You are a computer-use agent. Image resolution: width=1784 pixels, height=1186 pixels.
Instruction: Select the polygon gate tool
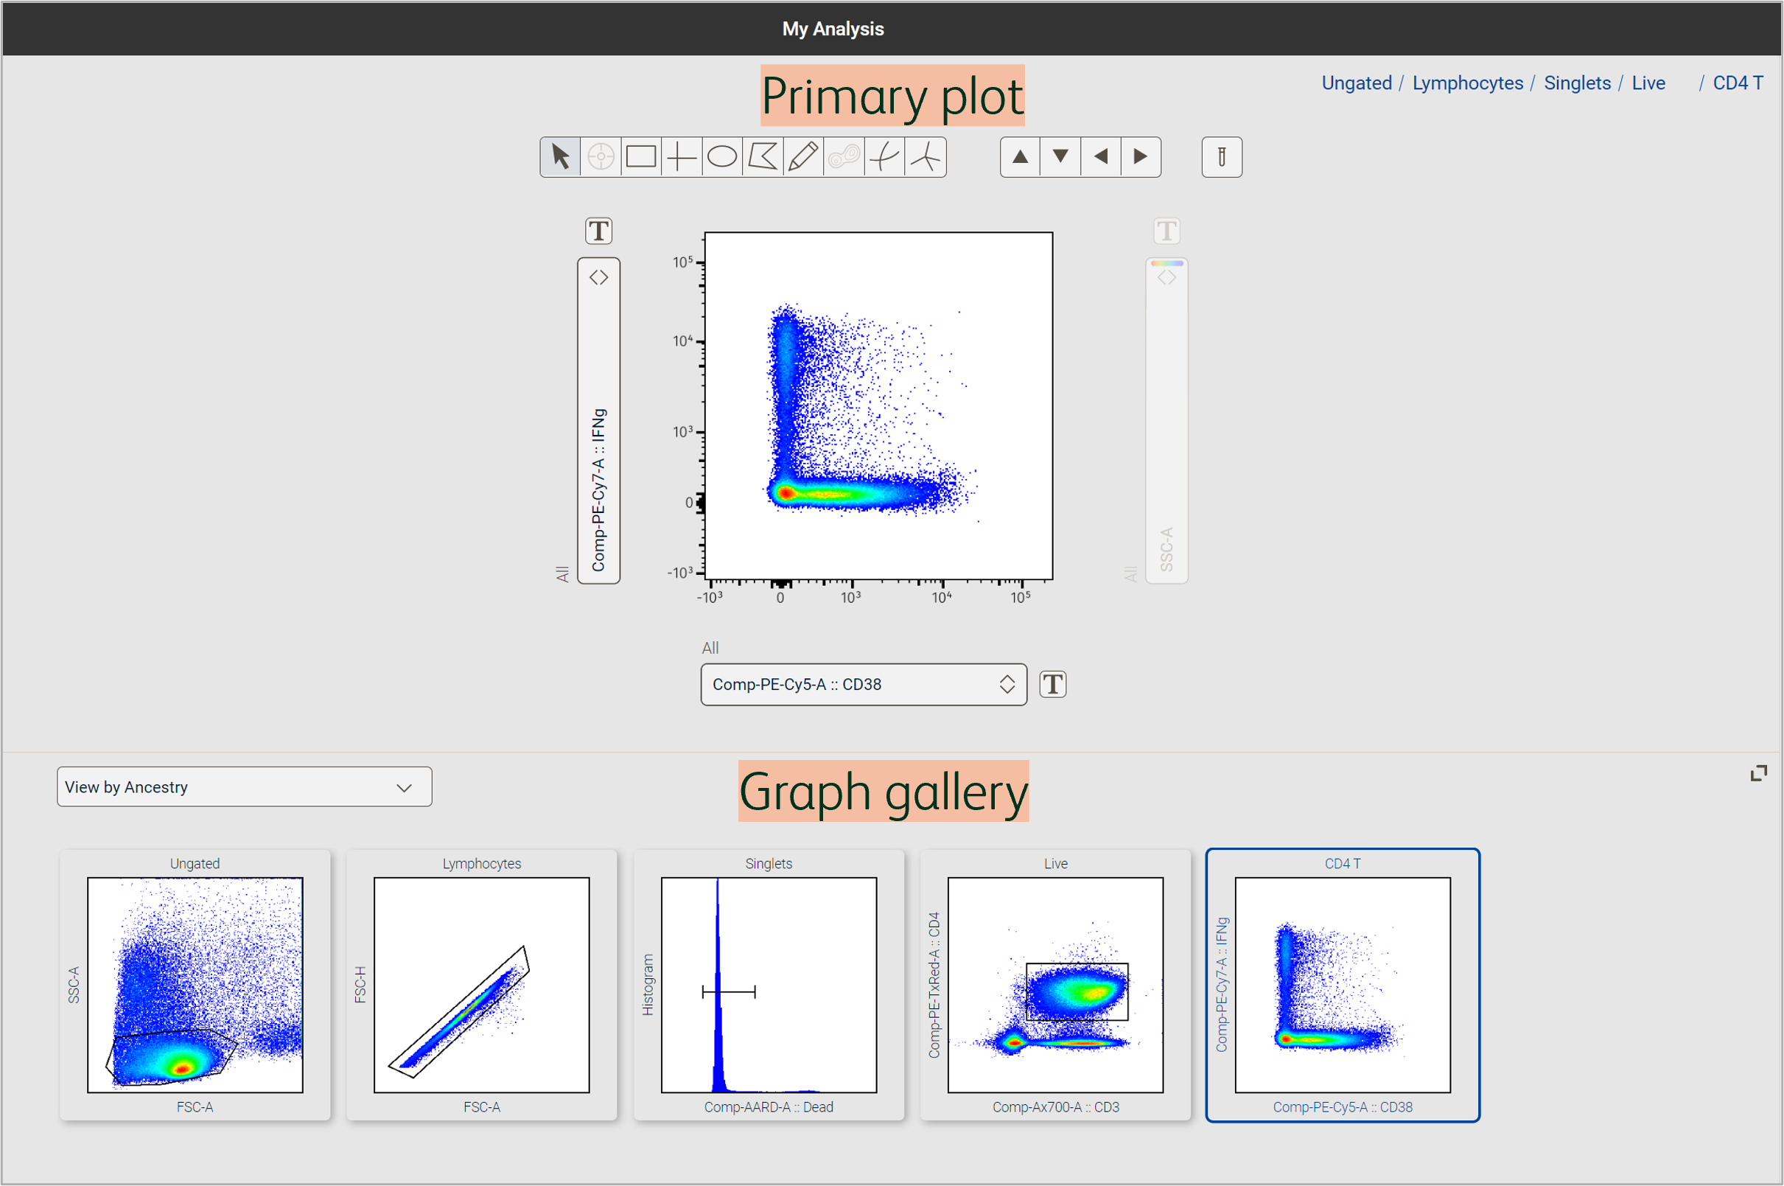tap(761, 156)
